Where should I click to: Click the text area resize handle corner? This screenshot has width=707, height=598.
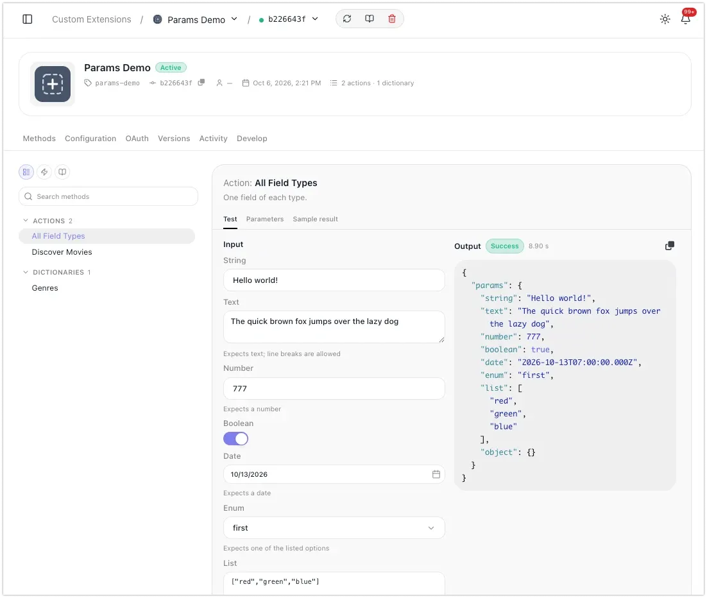(x=441, y=339)
